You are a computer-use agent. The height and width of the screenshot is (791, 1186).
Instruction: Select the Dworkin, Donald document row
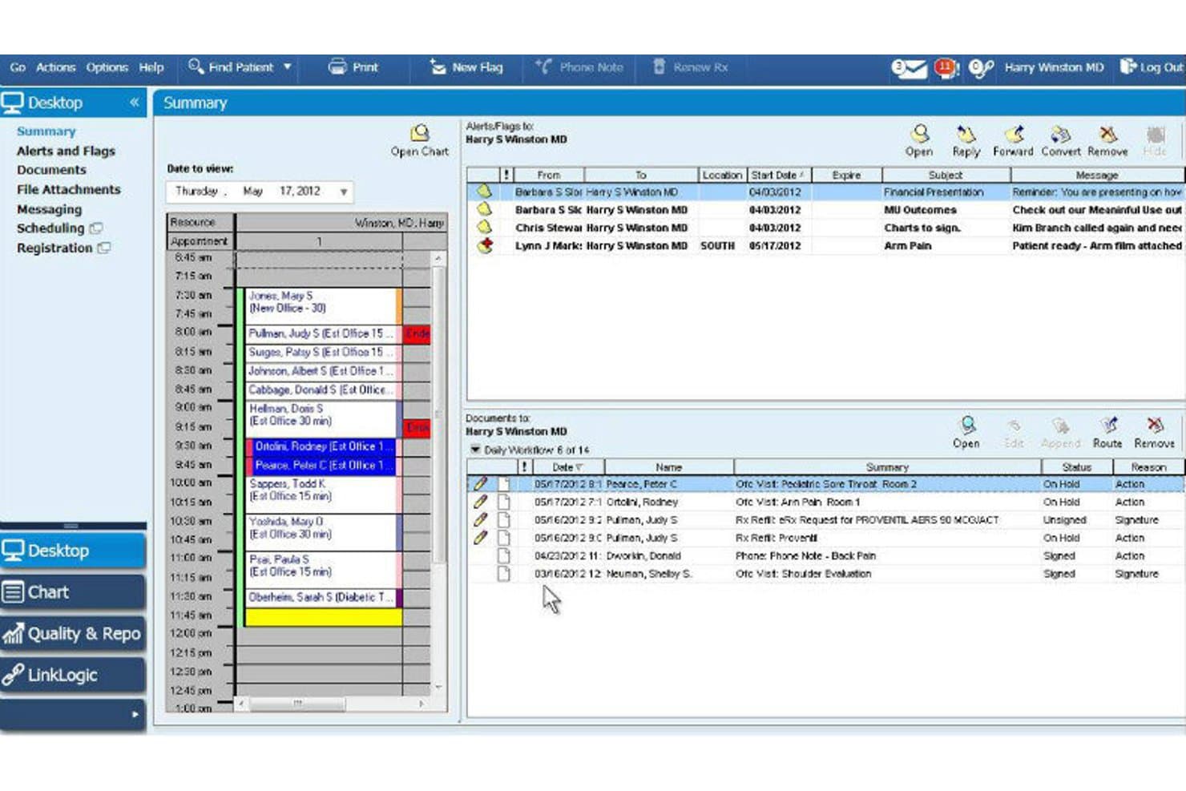825,555
